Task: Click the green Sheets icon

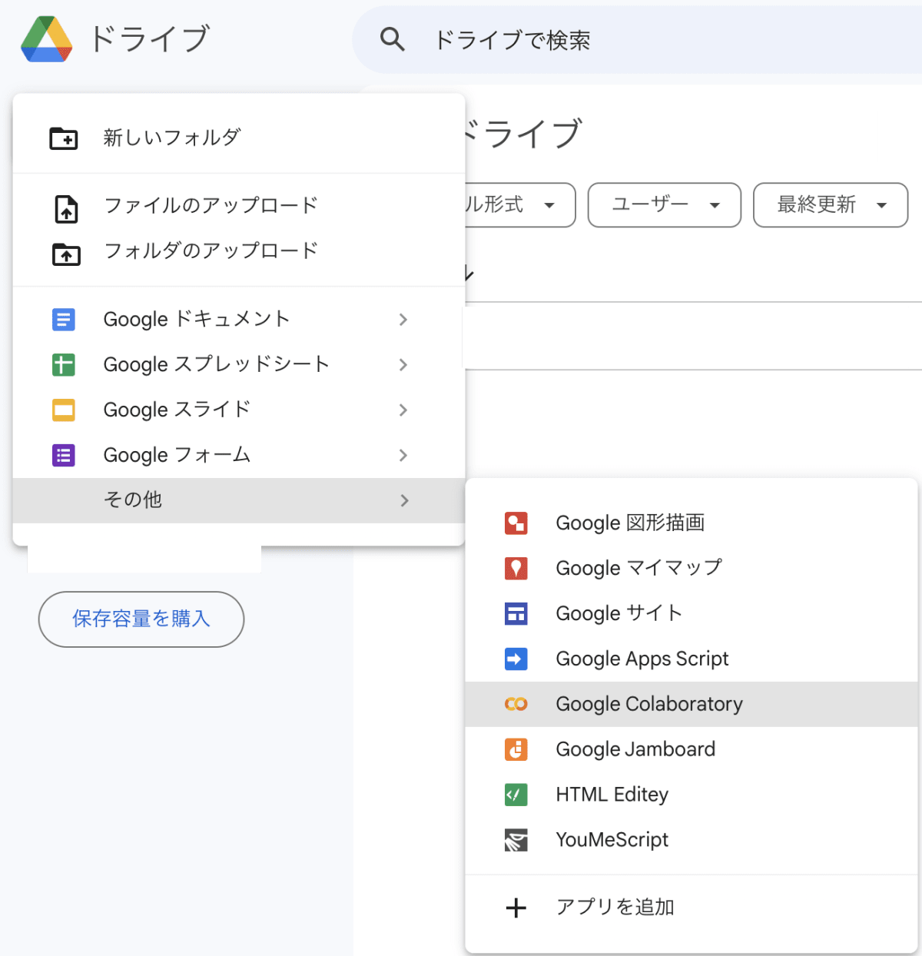Action: [64, 364]
